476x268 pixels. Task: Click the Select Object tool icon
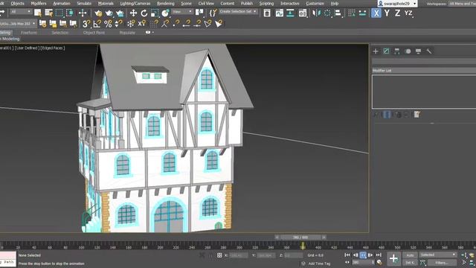pos(38,13)
